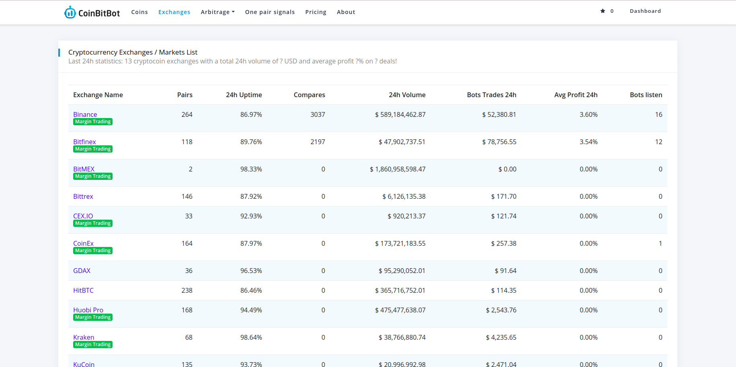This screenshot has height=367, width=736.
Task: Click GDAX uptime 96.53%
Action: [251, 271]
